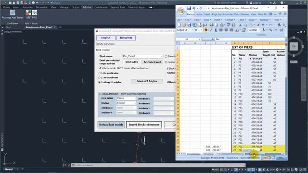Click Insert block references button
The image size is (308, 173).
click(144, 124)
